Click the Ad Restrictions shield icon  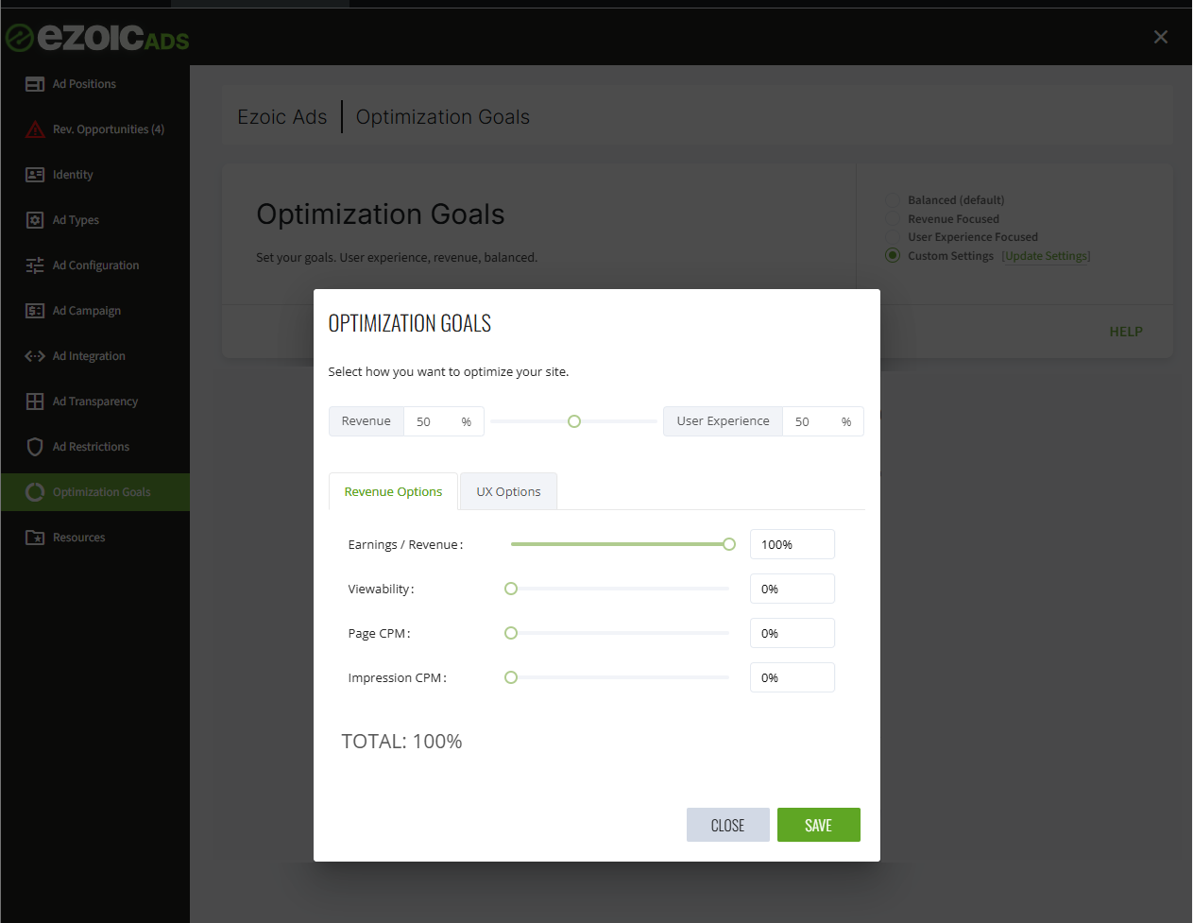click(35, 447)
